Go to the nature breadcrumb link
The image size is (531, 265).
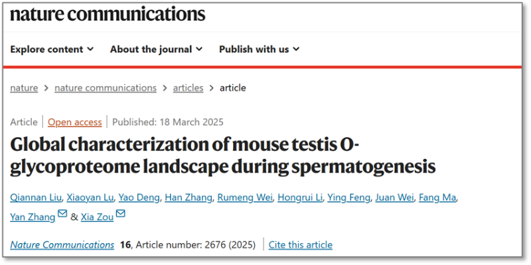24,88
